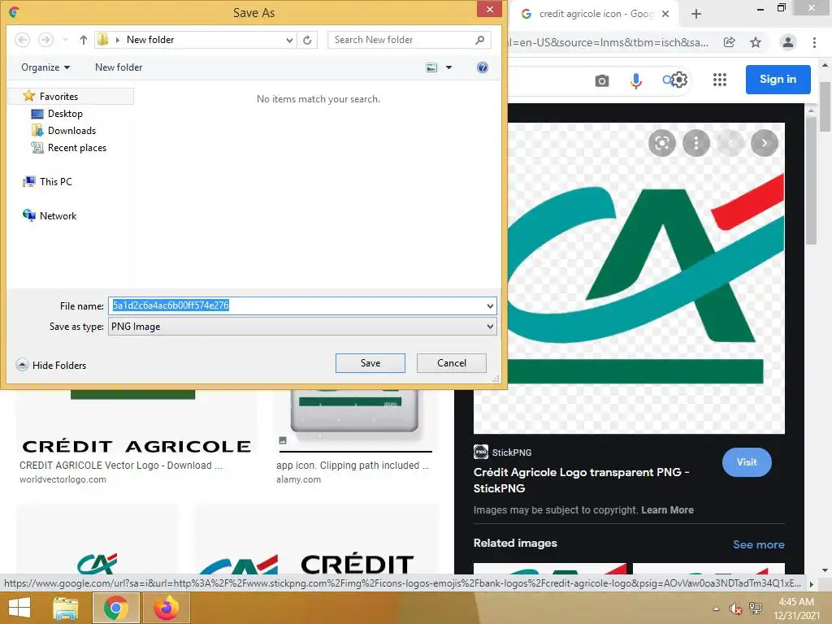Click the Visit button
This screenshot has height=624, width=832.
click(x=747, y=462)
